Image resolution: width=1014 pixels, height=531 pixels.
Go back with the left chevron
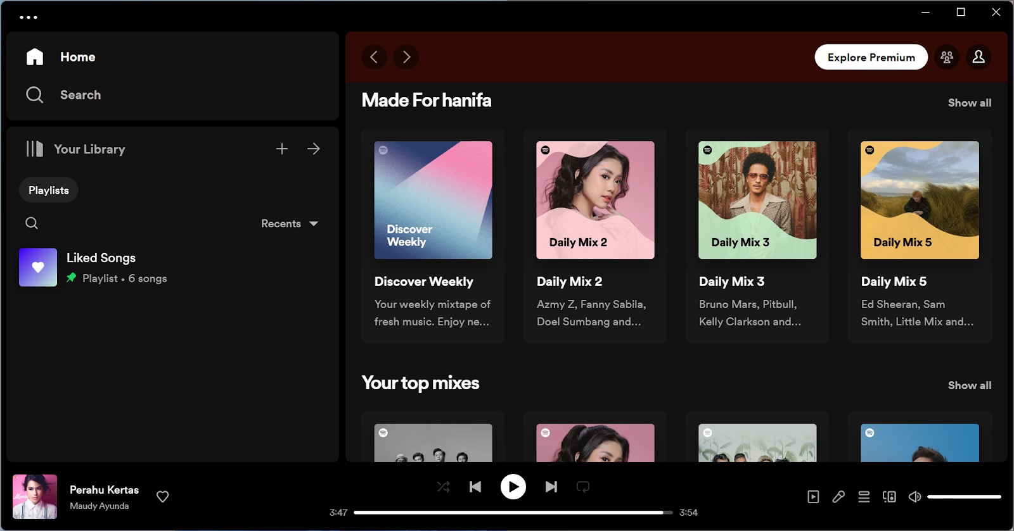374,57
